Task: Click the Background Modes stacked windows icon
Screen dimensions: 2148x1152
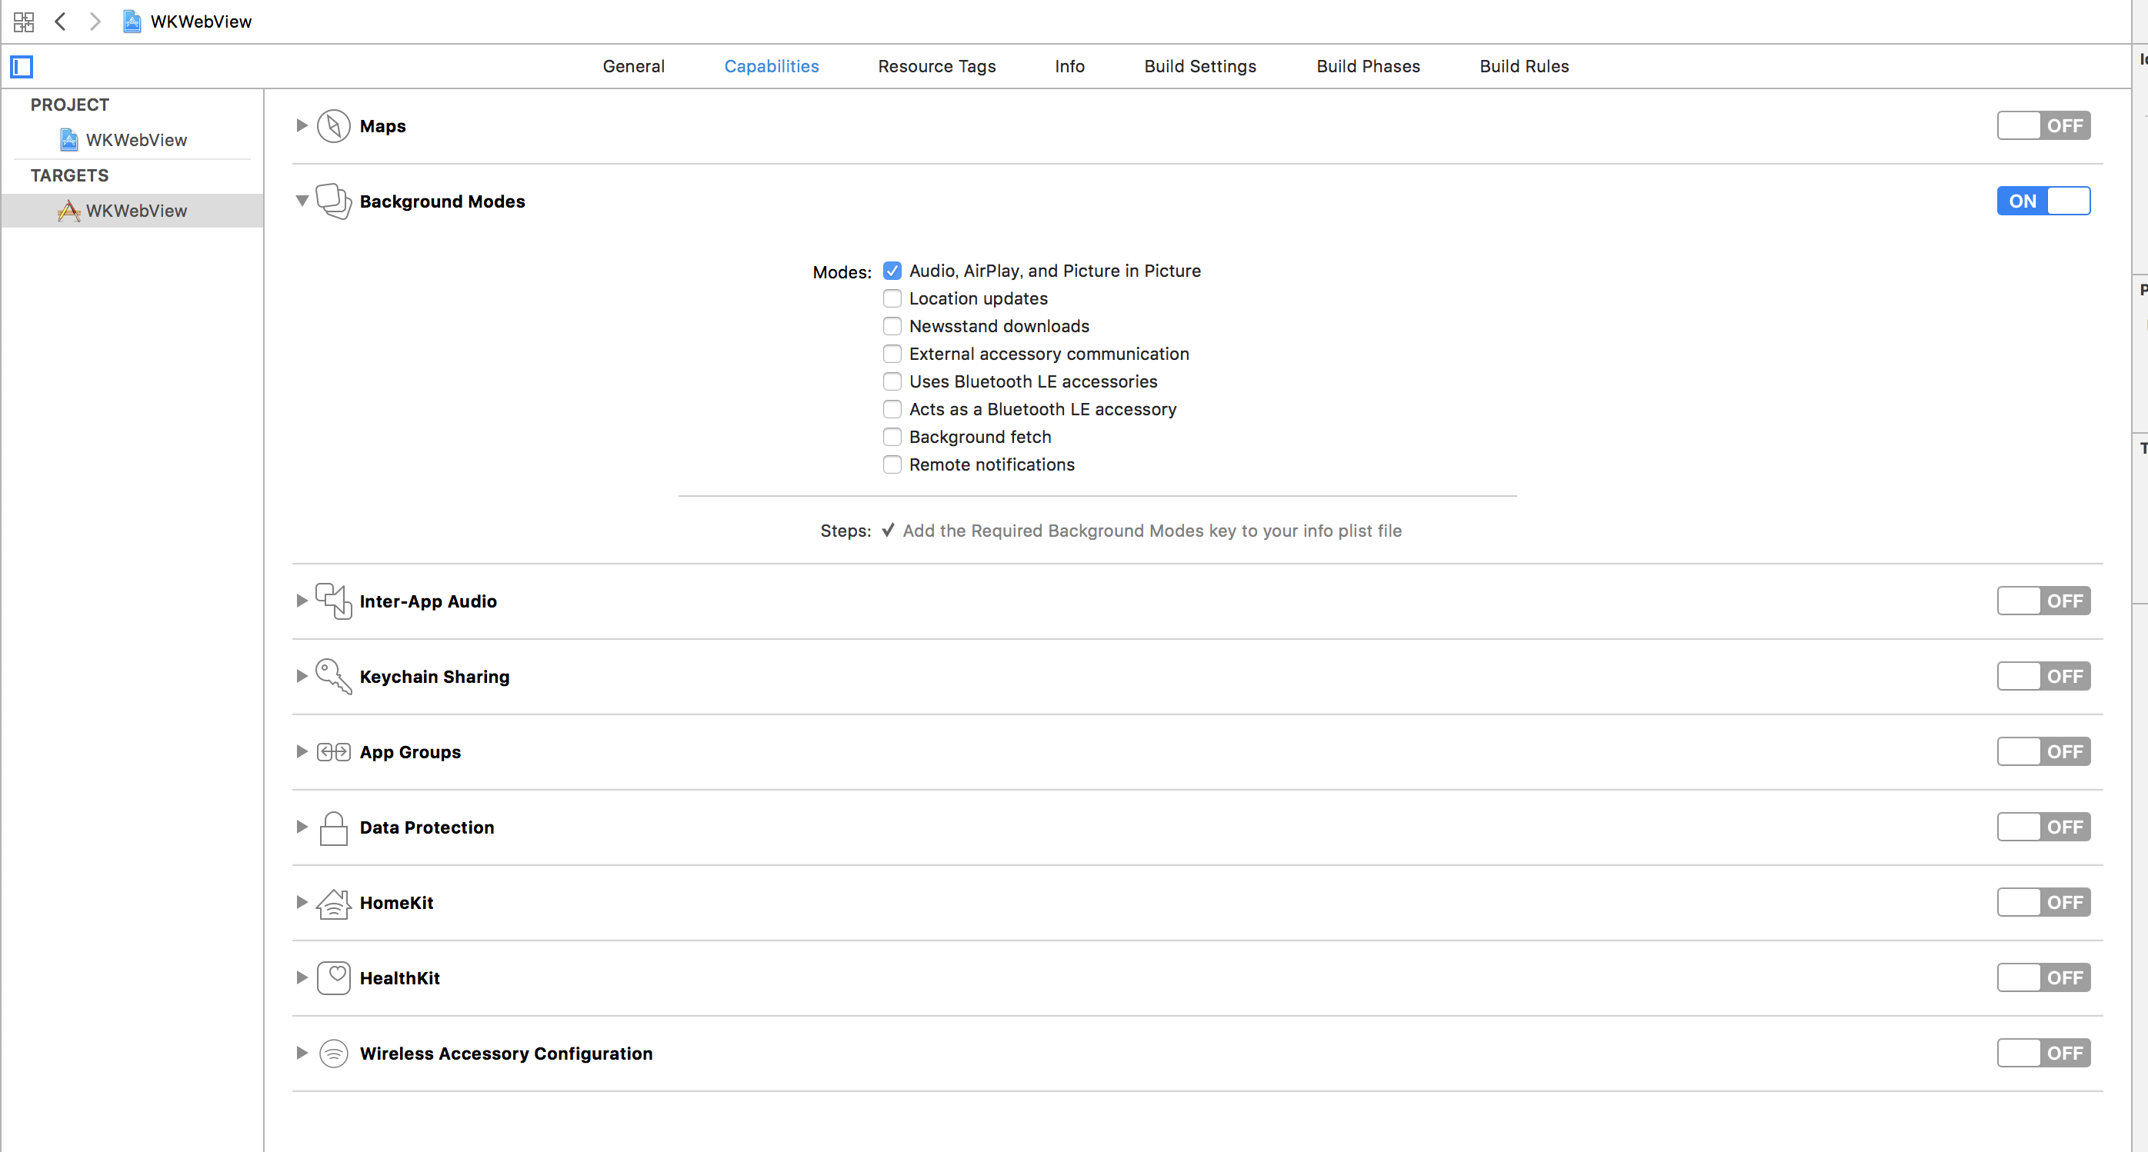Action: (334, 201)
